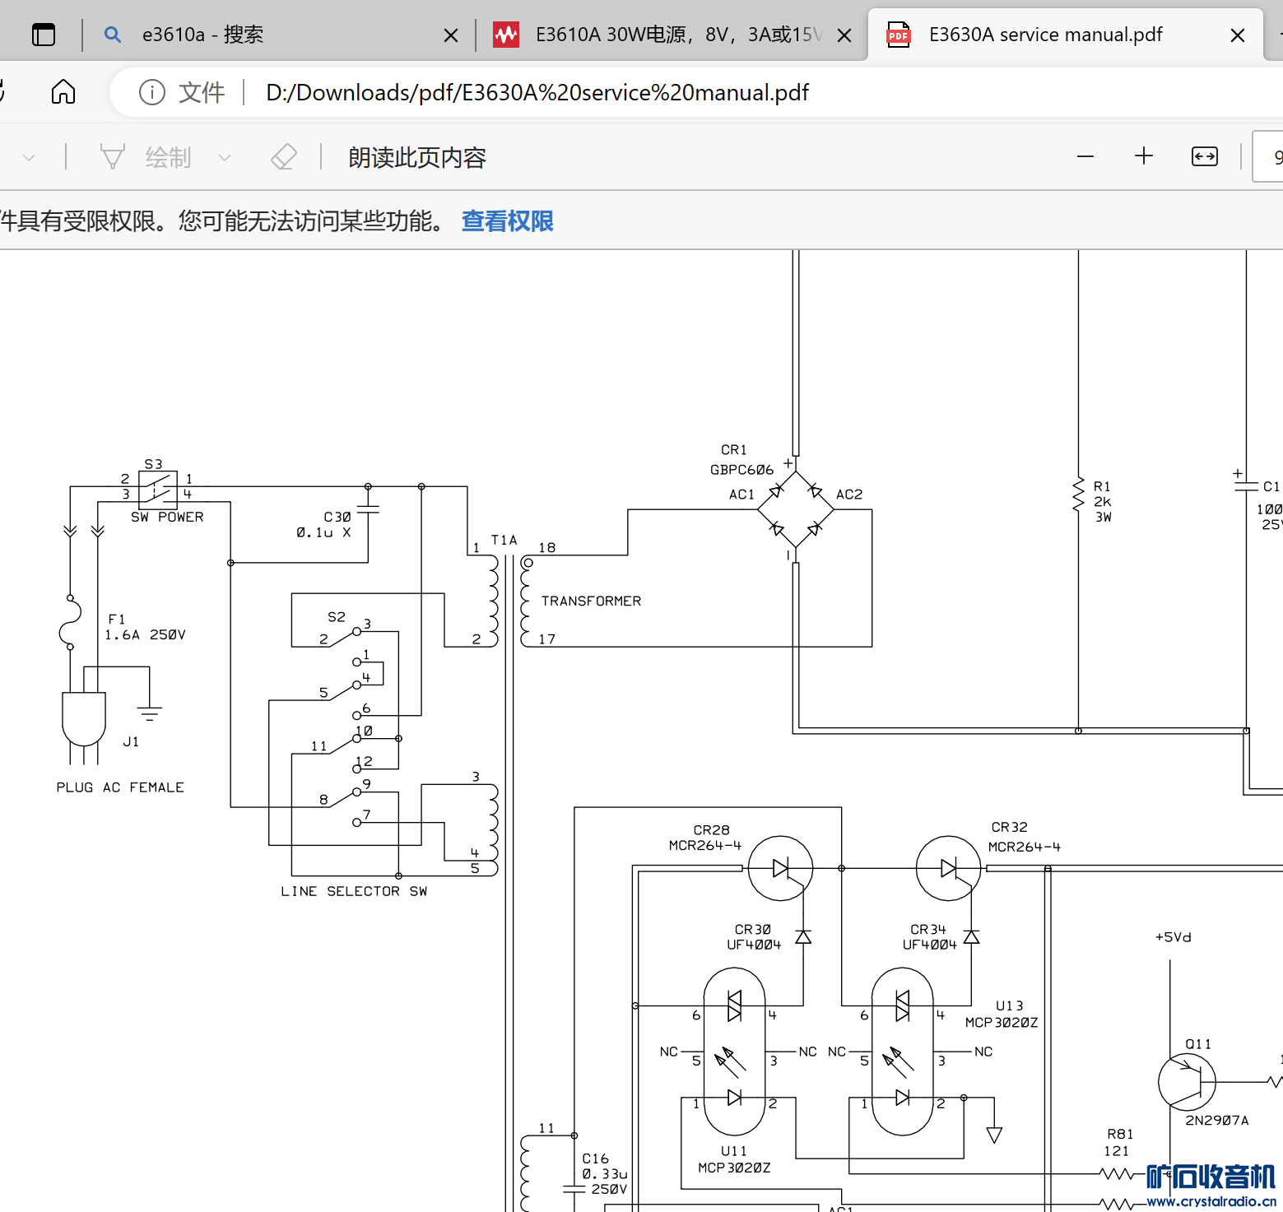Click the J1 connector label
Image resolution: width=1283 pixels, height=1212 pixels.
click(131, 741)
